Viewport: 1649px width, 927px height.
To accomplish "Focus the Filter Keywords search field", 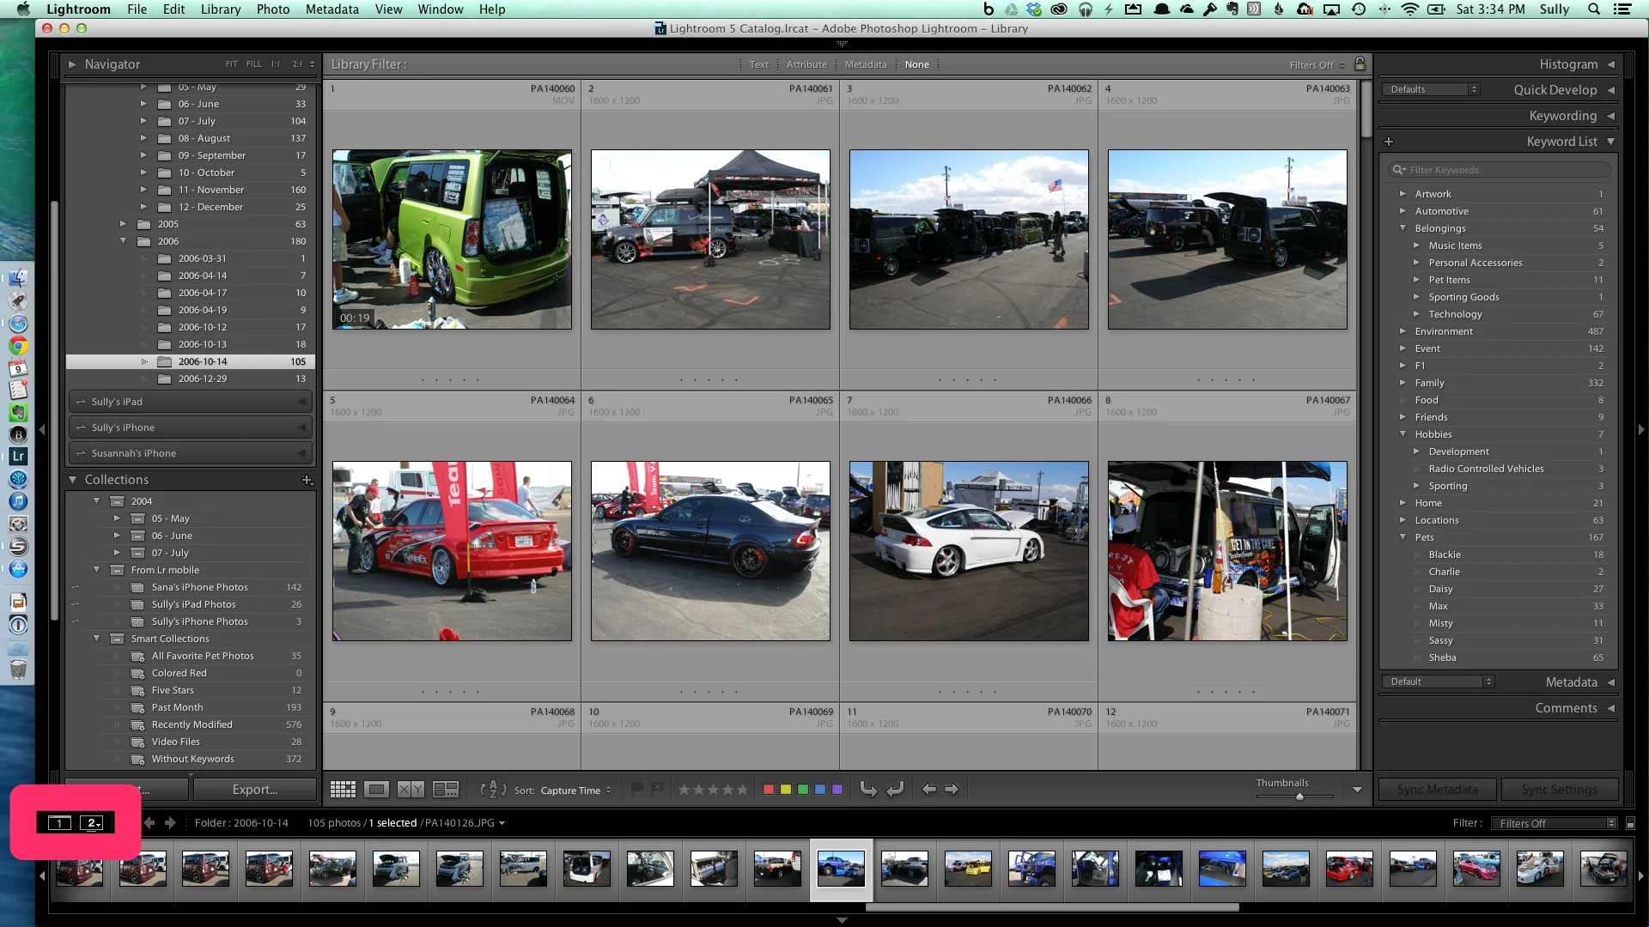I will [x=1500, y=170].
